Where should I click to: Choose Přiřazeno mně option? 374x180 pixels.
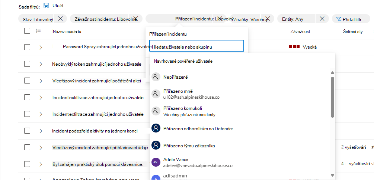tap(240, 94)
